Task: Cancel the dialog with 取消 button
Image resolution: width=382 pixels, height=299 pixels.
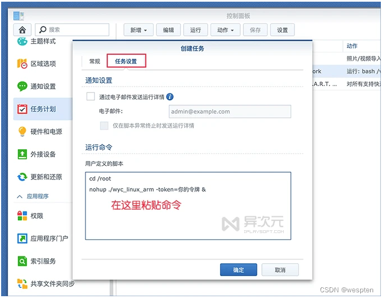Action: click(x=280, y=270)
